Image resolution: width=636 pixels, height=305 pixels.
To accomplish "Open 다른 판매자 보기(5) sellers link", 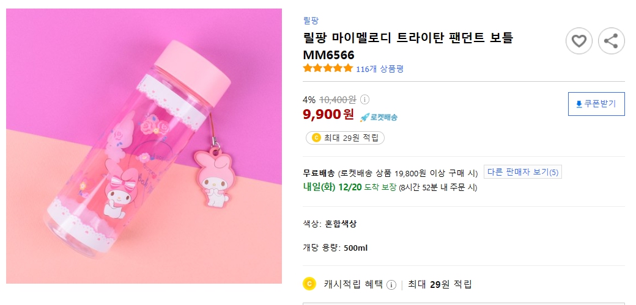I will (x=522, y=172).
